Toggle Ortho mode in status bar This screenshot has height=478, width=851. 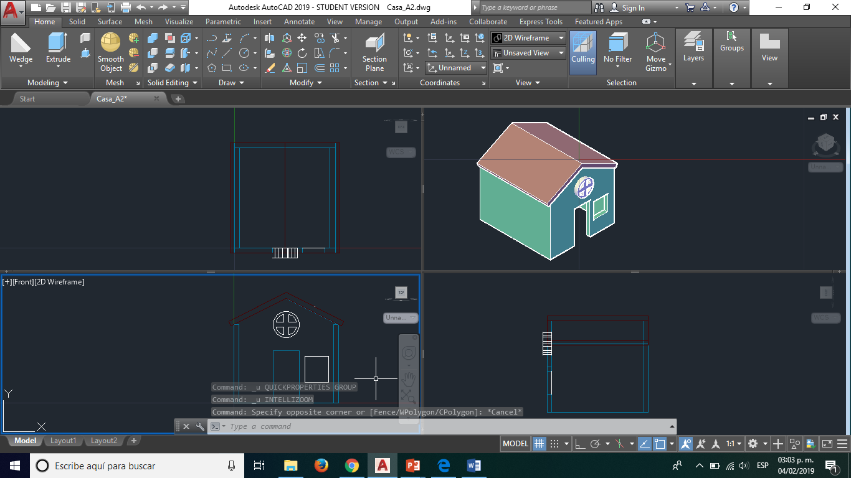pos(579,444)
